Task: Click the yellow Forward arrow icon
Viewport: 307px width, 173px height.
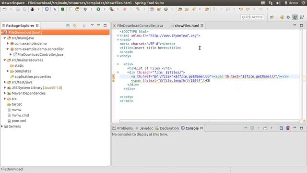Action: [x=261, y=9]
